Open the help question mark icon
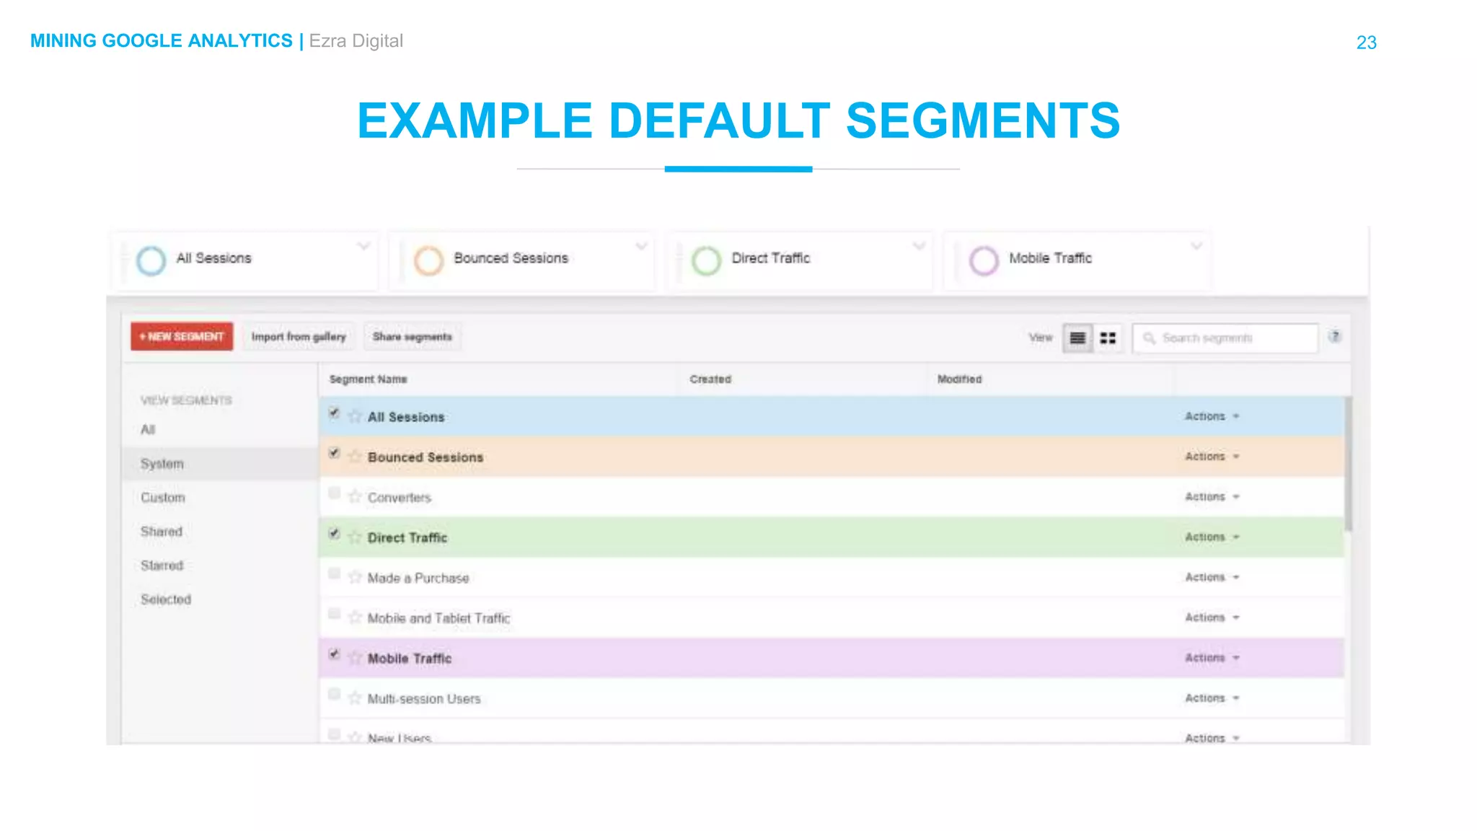 coord(1335,336)
